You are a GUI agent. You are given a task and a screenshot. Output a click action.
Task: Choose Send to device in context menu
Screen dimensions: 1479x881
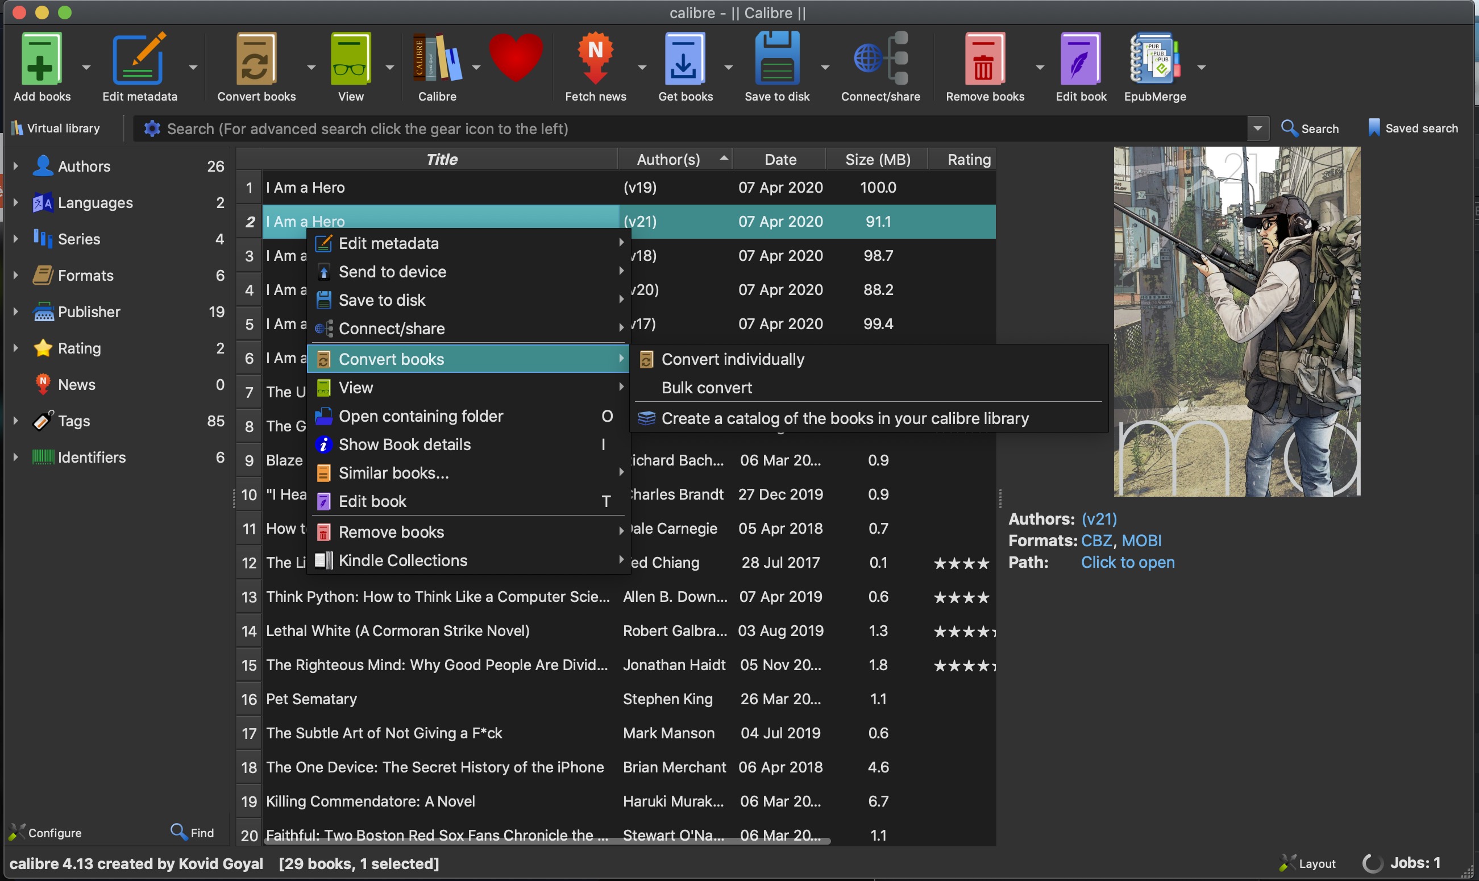click(x=468, y=272)
